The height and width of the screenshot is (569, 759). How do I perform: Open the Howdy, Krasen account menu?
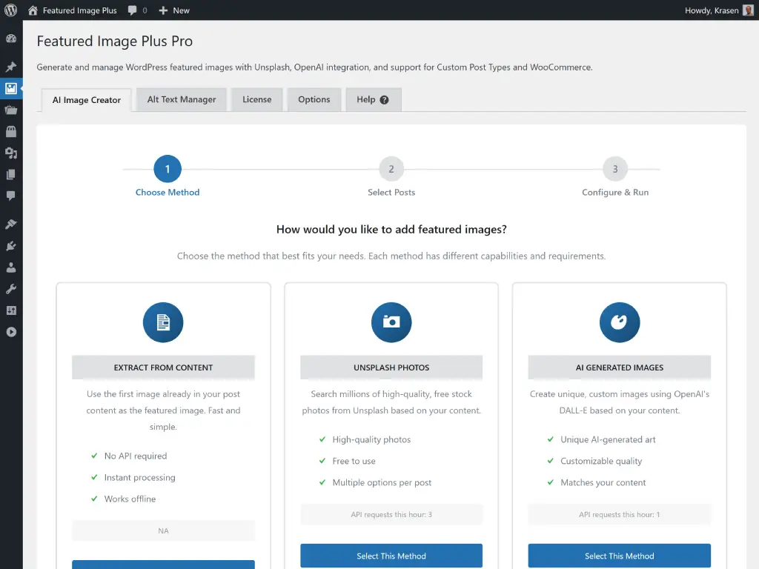tap(712, 10)
